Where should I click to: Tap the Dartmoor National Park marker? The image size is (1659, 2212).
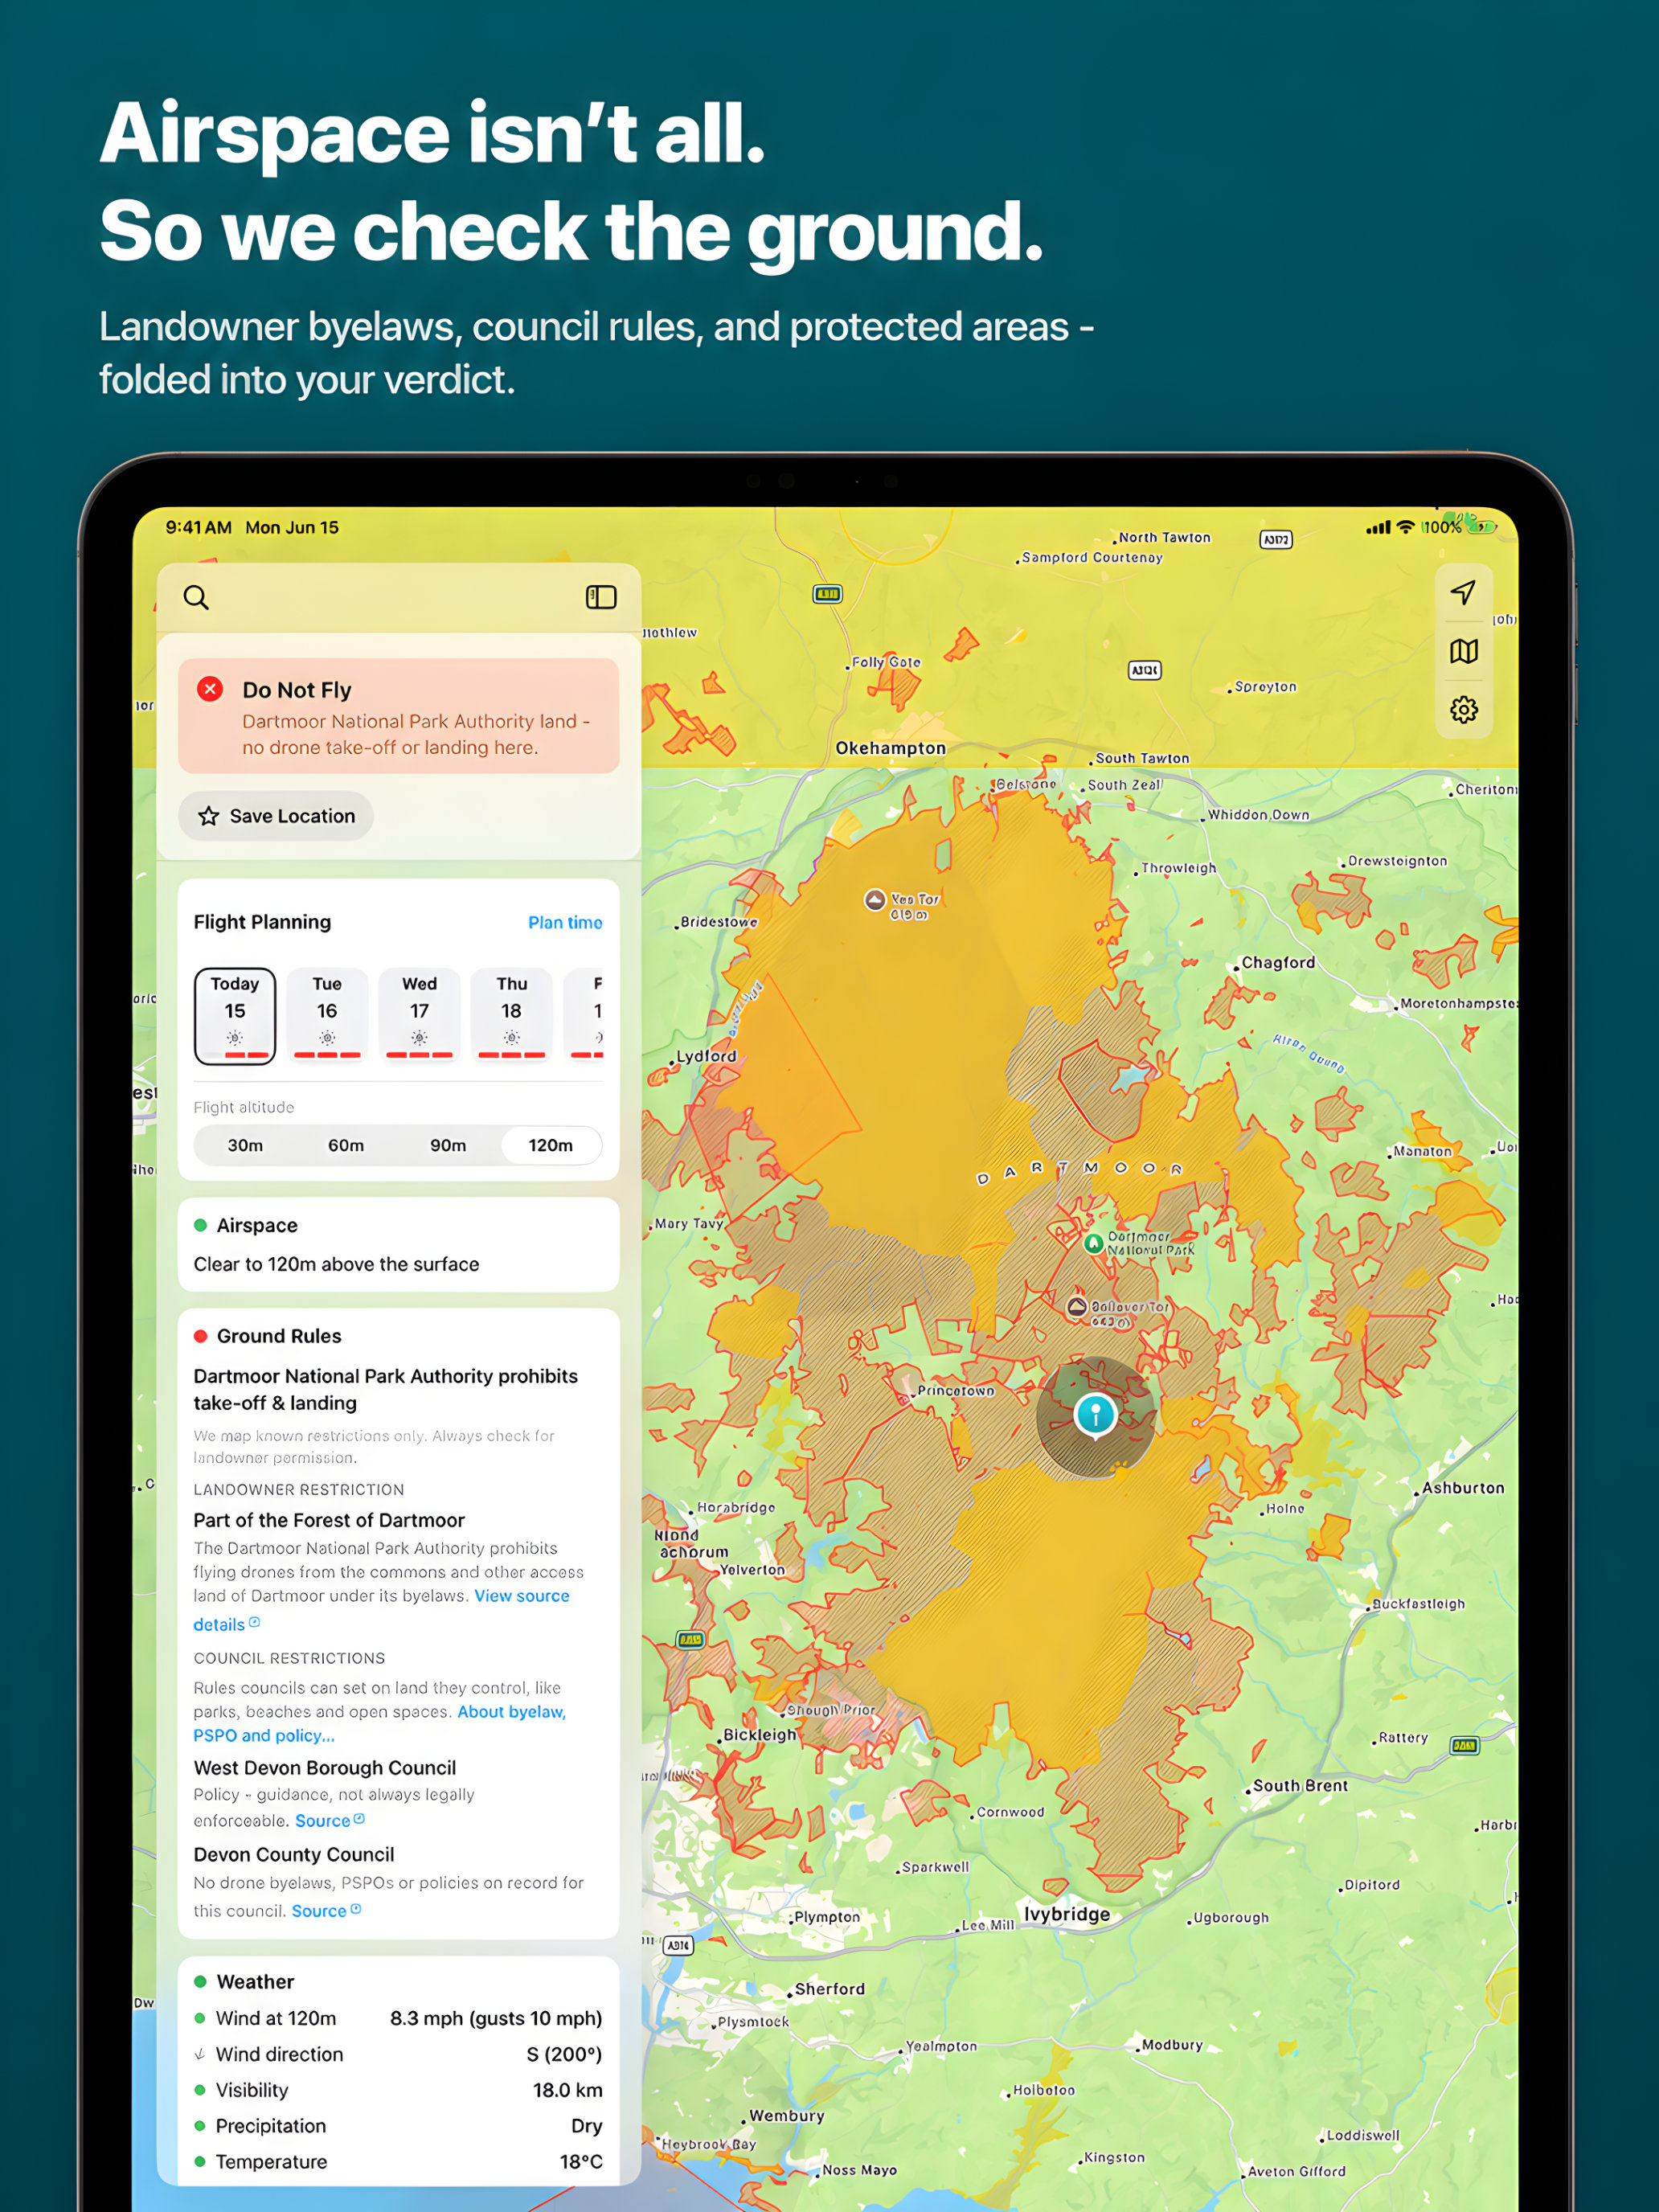pos(1093,1243)
